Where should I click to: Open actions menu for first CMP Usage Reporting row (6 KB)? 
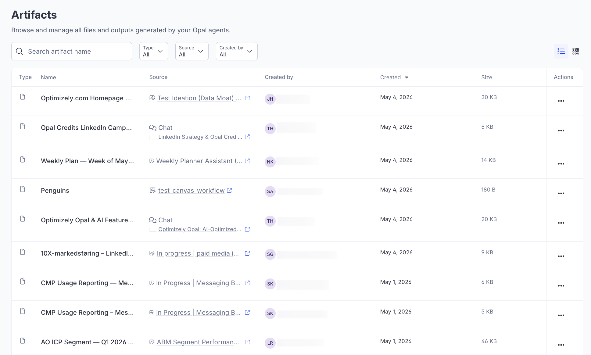pos(561,286)
